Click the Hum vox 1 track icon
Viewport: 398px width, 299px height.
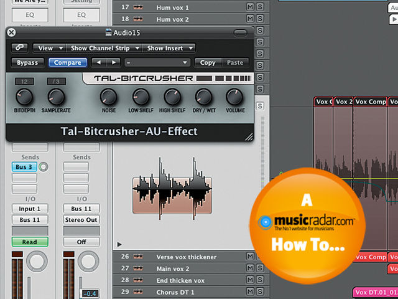(138, 7)
